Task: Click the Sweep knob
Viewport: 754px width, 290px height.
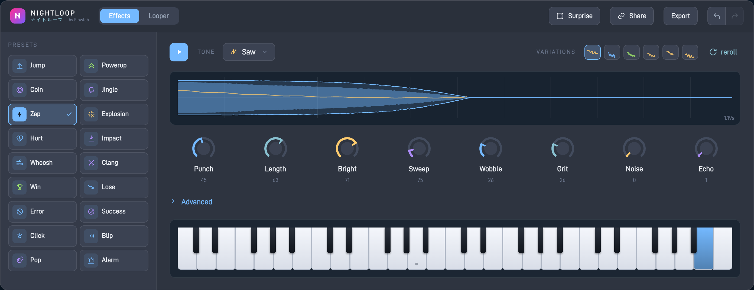Action: click(x=419, y=148)
